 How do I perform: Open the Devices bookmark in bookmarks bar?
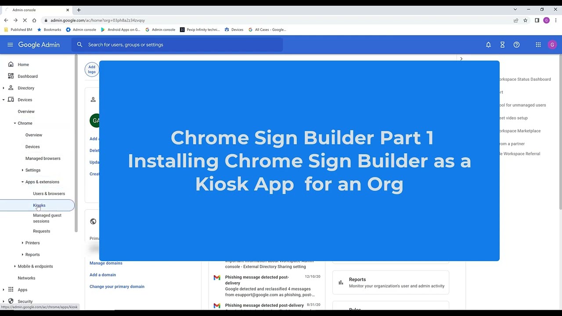pos(234,29)
